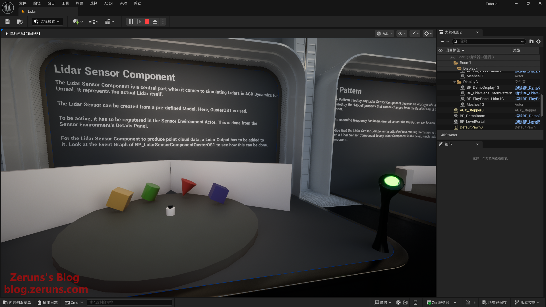
Task: Collapse the DisplayG folder
Action: pyautogui.click(x=455, y=82)
